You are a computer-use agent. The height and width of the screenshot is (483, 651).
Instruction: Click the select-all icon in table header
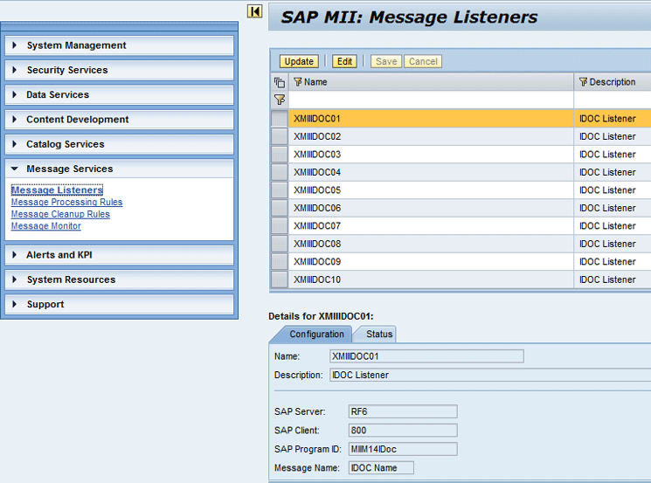point(280,82)
